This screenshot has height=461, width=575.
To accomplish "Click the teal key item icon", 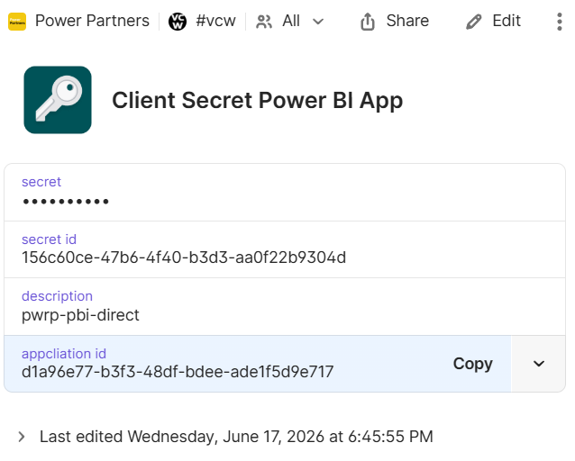I will [58, 100].
